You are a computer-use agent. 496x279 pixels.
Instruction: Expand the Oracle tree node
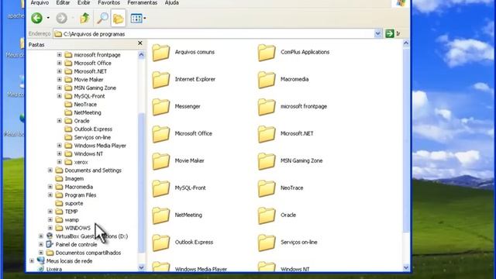[60, 121]
